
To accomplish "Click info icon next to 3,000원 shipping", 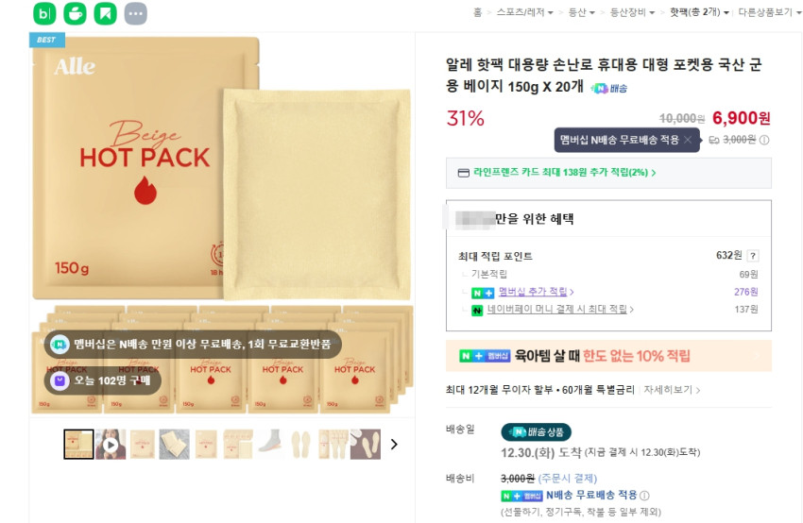I will pos(764,140).
